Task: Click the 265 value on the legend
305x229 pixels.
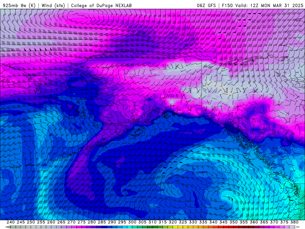Action: [61, 222]
